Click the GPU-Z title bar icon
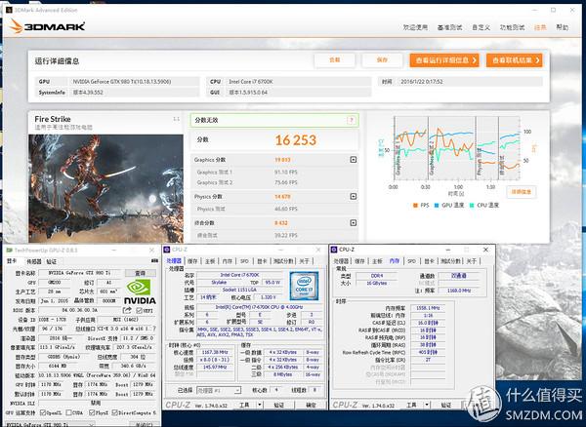586x427 pixels. [8, 250]
